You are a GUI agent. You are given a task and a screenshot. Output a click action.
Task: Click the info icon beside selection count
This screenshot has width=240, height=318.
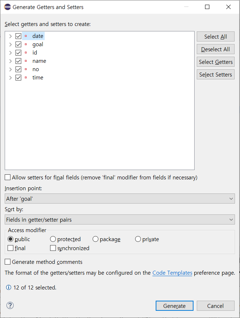[9, 287]
